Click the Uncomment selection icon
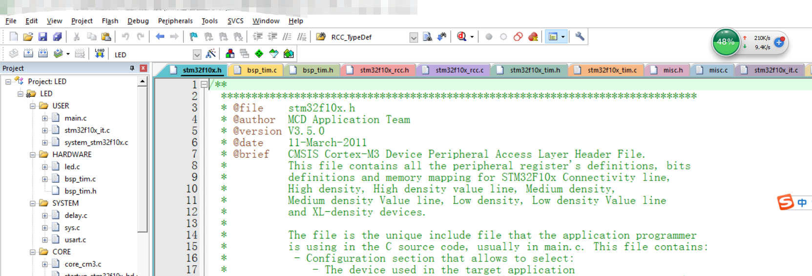The width and height of the screenshot is (812, 276). click(x=302, y=37)
